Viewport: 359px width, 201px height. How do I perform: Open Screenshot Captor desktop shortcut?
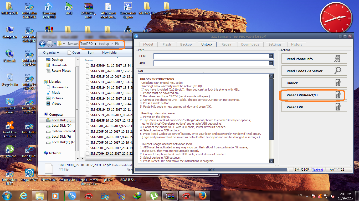(x=128, y=11)
